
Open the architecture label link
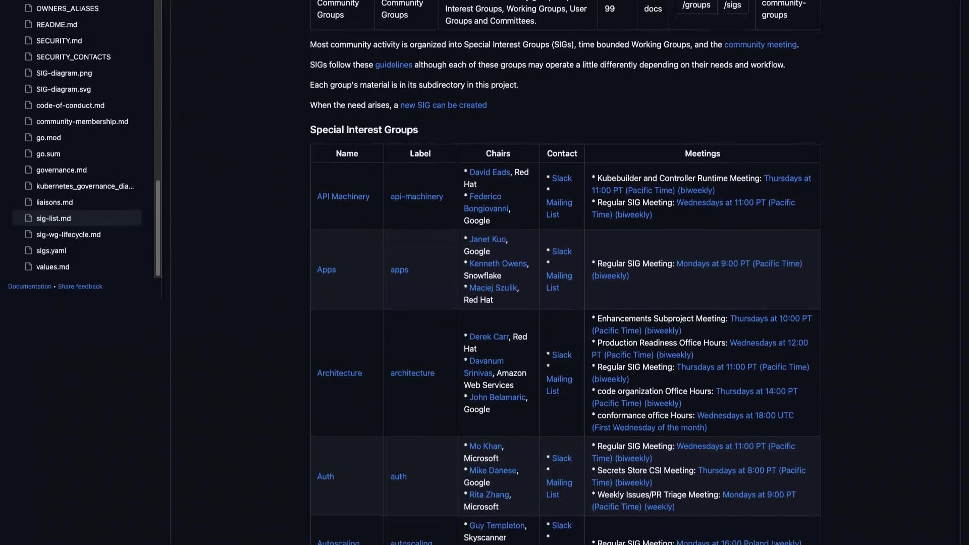click(412, 373)
